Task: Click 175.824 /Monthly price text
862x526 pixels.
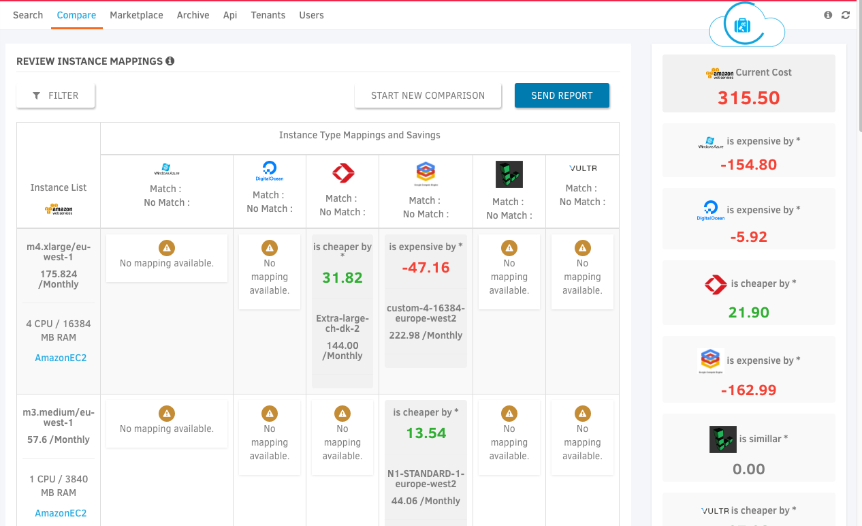Action: 59,279
